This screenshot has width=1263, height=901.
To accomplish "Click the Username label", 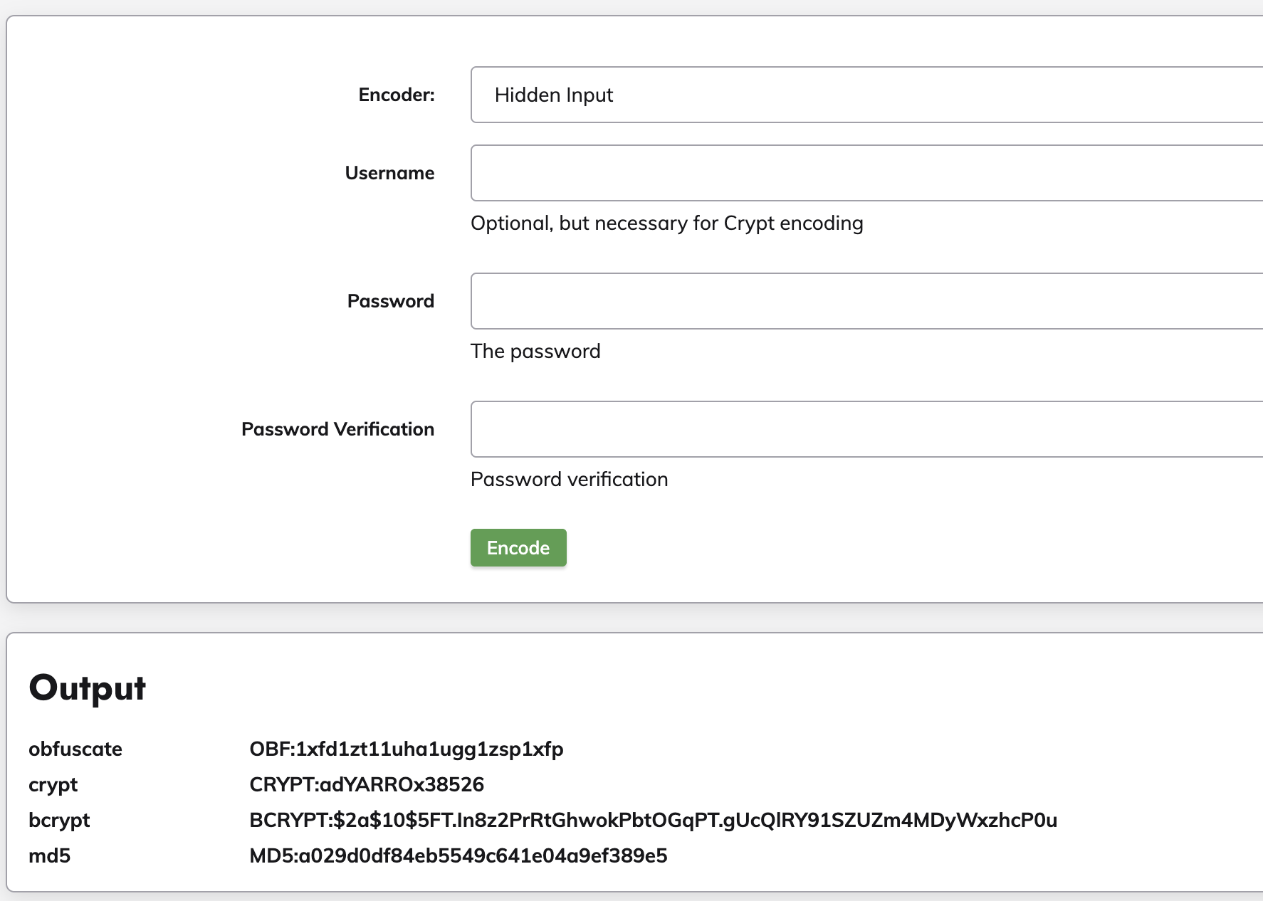I will 389,173.
